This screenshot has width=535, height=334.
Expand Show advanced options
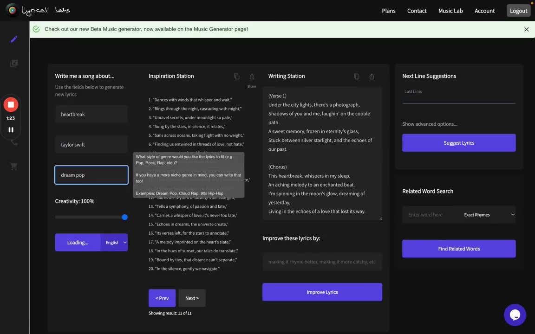pos(430,124)
